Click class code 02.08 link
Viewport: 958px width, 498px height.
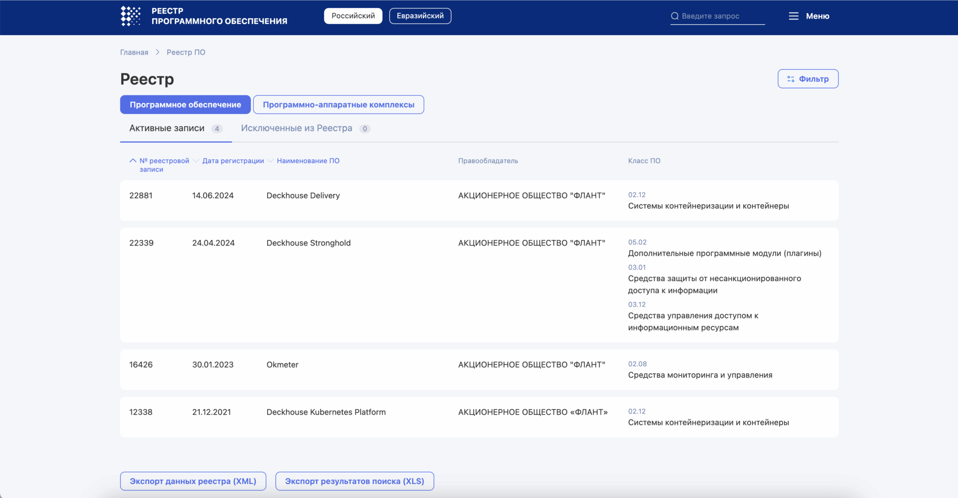pos(637,364)
